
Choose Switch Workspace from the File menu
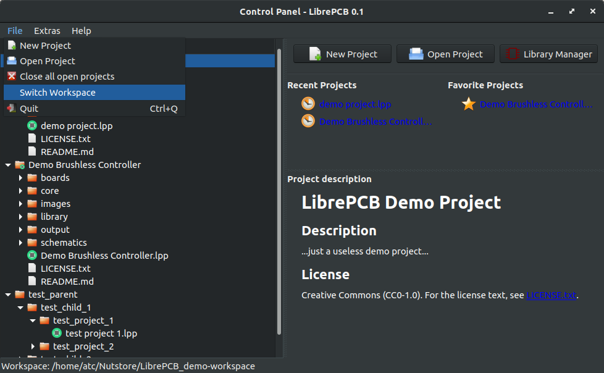pyautogui.click(x=94, y=93)
